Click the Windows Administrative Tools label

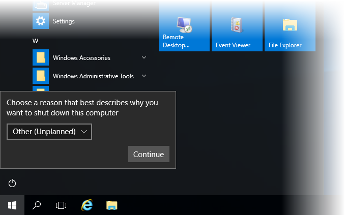(93, 76)
